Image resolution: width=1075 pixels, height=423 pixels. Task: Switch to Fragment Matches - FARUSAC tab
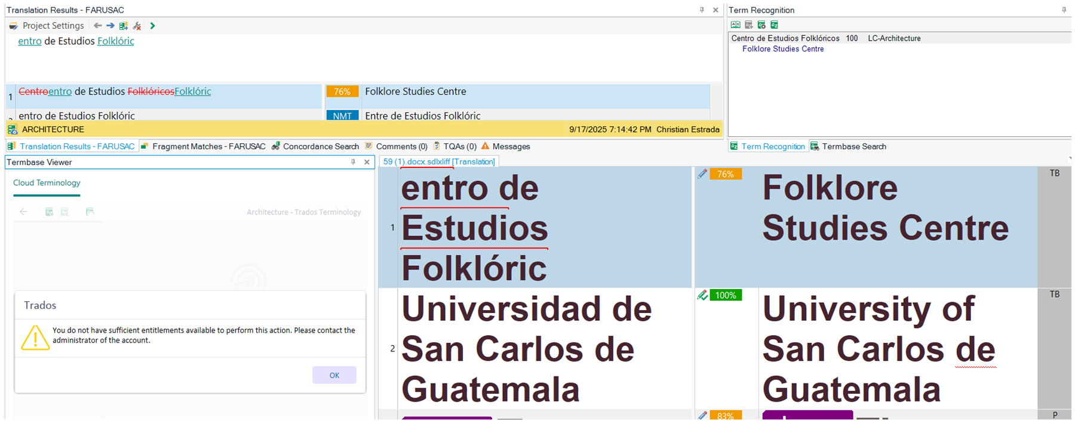point(203,146)
